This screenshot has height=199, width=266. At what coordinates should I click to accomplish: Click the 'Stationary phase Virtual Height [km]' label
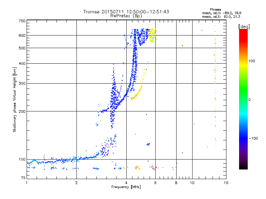(x=15, y=100)
